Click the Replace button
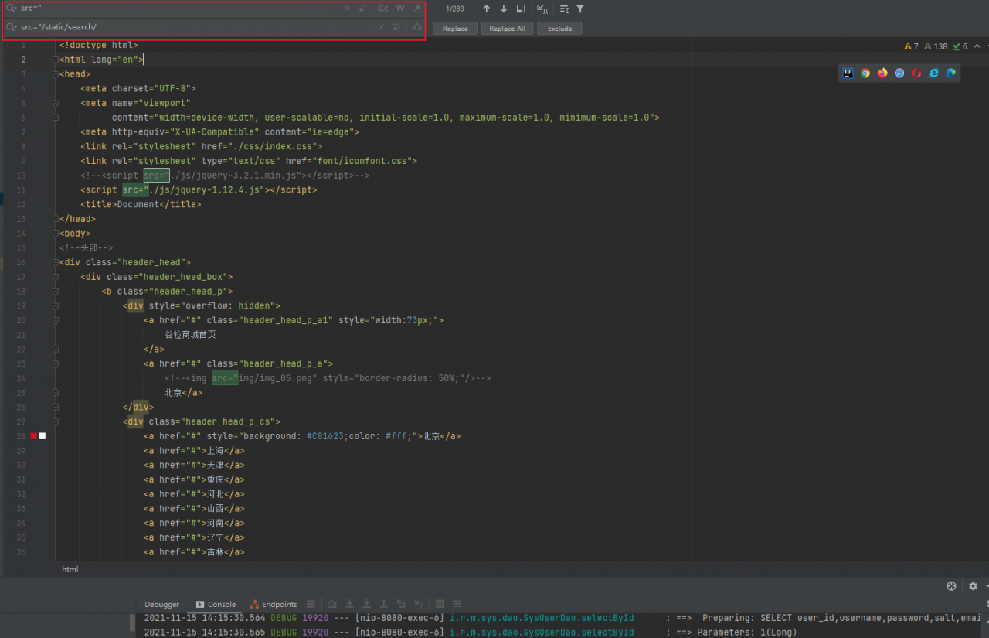The width and height of the screenshot is (989, 638). pos(455,28)
